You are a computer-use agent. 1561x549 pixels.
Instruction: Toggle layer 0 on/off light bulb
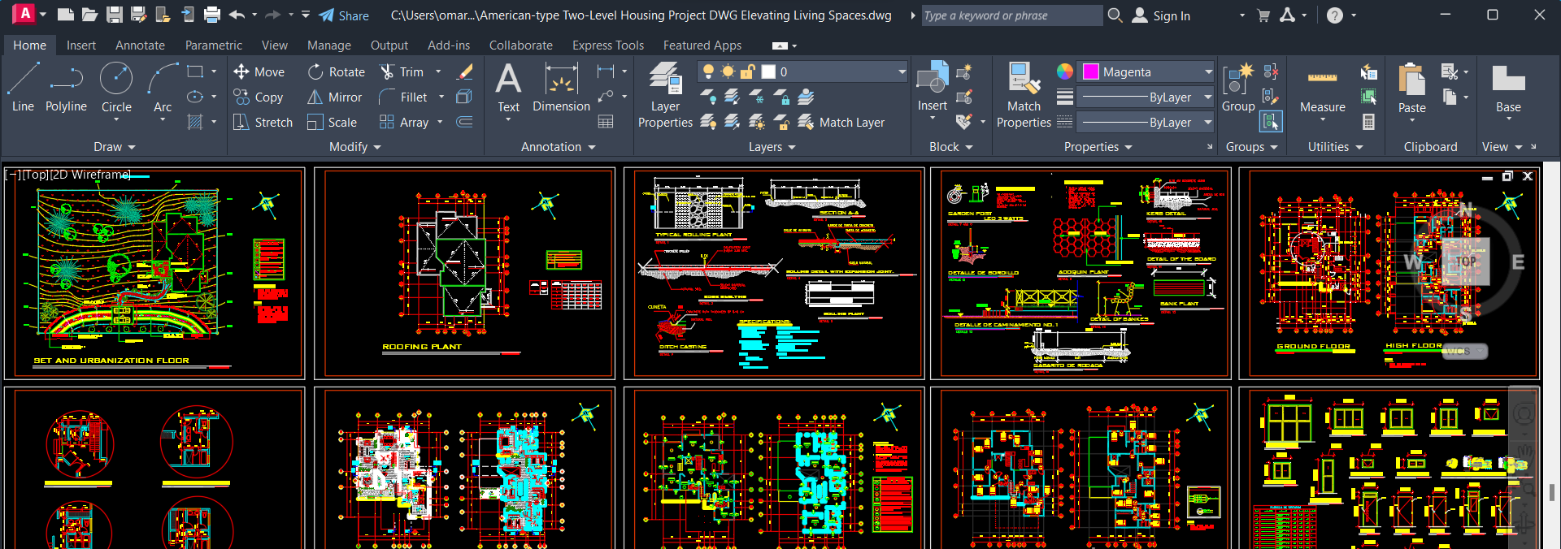coord(709,71)
